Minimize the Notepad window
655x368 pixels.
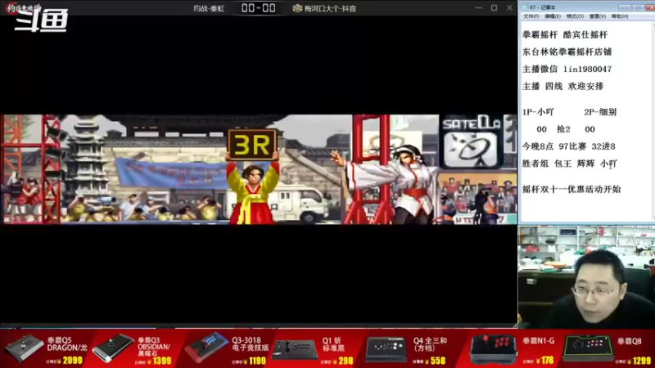pos(625,7)
